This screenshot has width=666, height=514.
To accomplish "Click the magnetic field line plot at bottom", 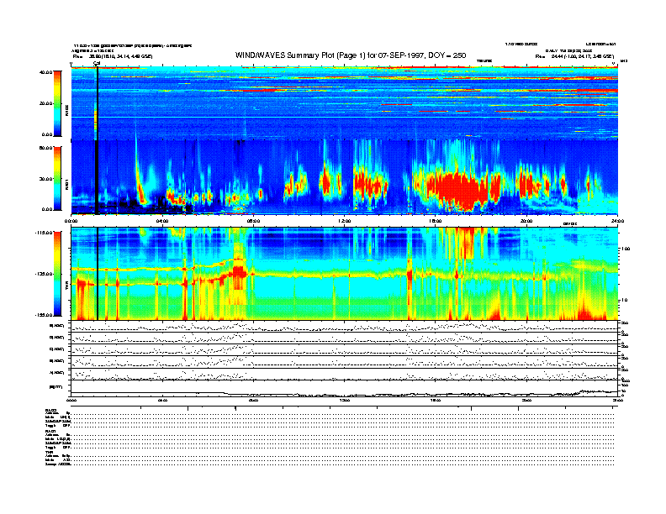I will click(344, 389).
